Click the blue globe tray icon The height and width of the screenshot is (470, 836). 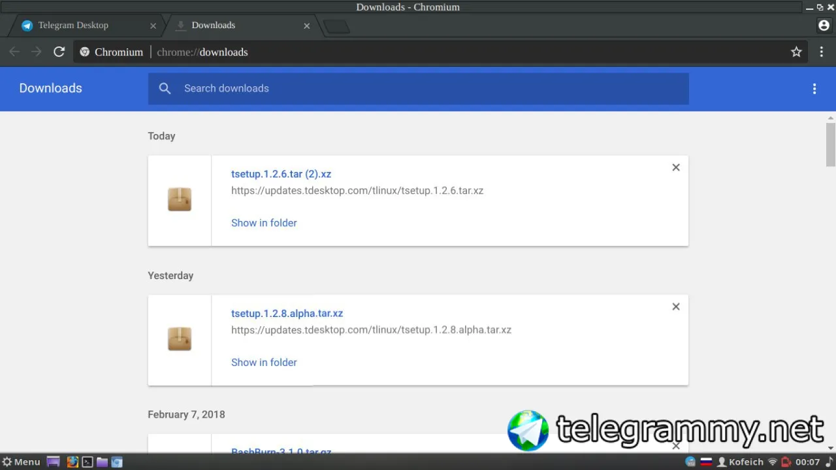[x=690, y=462]
